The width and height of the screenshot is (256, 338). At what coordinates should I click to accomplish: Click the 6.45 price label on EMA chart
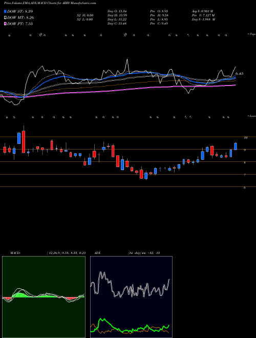(240, 74)
